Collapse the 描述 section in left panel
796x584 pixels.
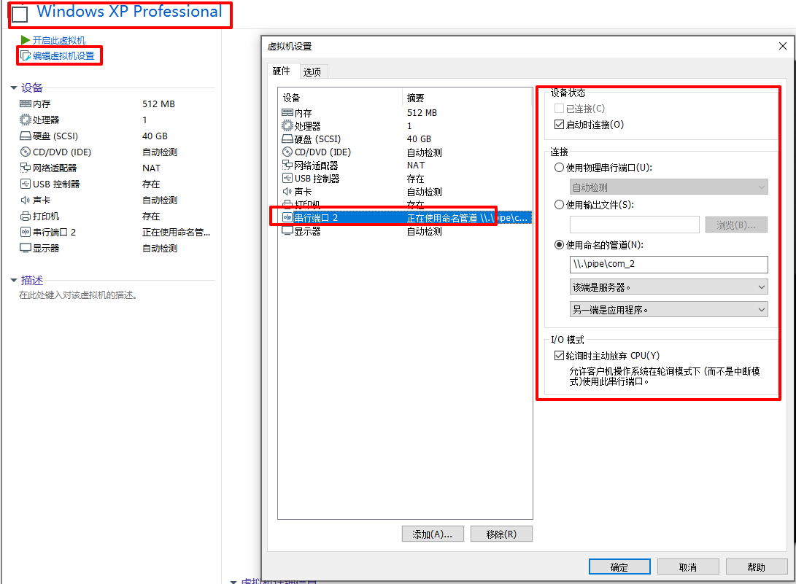point(14,280)
